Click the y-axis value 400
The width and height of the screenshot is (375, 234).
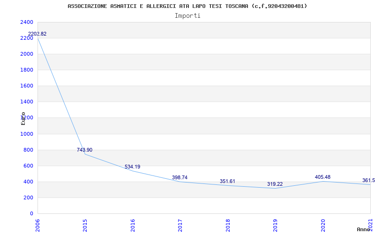tap(29, 182)
